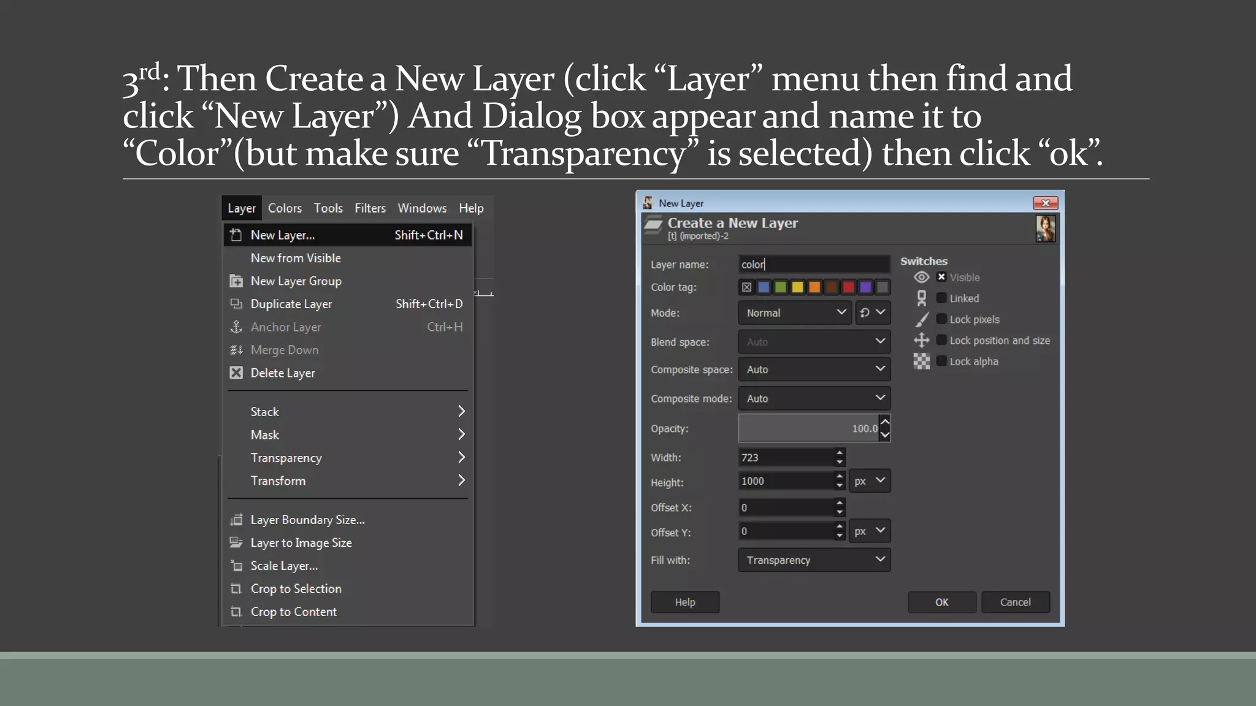Expand the Transparency submenu
Image resolution: width=1256 pixels, height=706 pixels.
coord(348,458)
